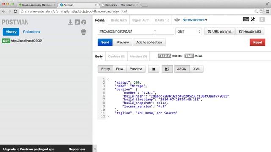
Task: Open Headers (0) editor
Action: tap(250, 32)
